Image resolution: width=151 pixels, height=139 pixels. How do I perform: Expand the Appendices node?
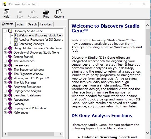pyautogui.click(x=5, y=100)
